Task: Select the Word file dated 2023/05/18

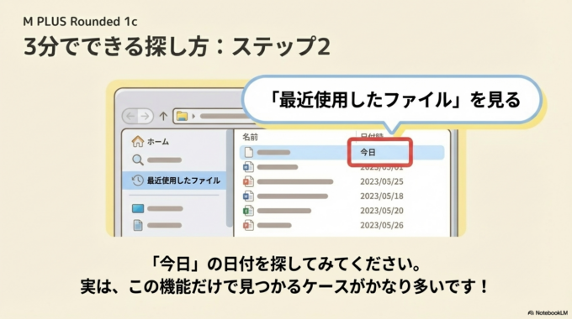Action: point(248,196)
